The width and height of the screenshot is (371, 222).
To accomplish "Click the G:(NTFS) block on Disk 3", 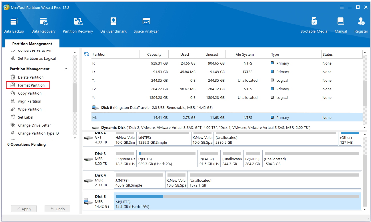I will (253, 159).
